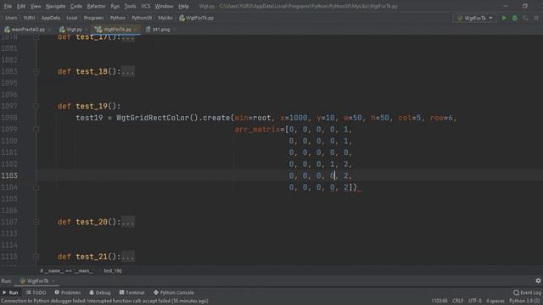Click the MyLibs breadcrumb
The width and height of the screenshot is (543, 305).
click(165, 18)
